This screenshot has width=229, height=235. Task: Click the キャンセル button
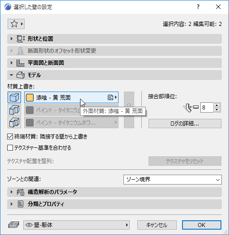(157, 225)
